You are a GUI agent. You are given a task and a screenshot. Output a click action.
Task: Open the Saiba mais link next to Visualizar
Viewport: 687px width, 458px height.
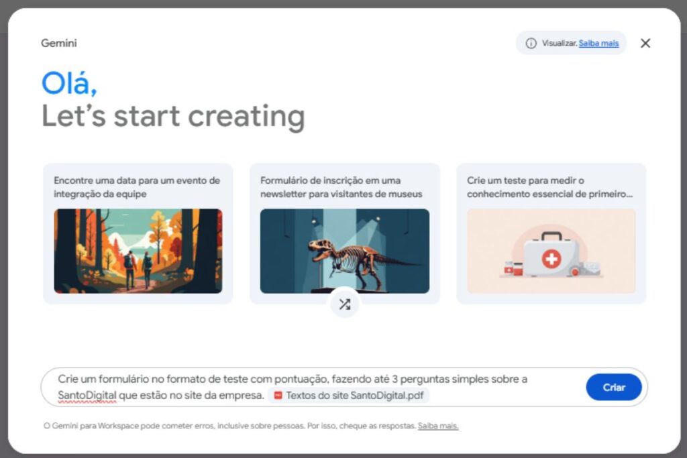click(599, 43)
